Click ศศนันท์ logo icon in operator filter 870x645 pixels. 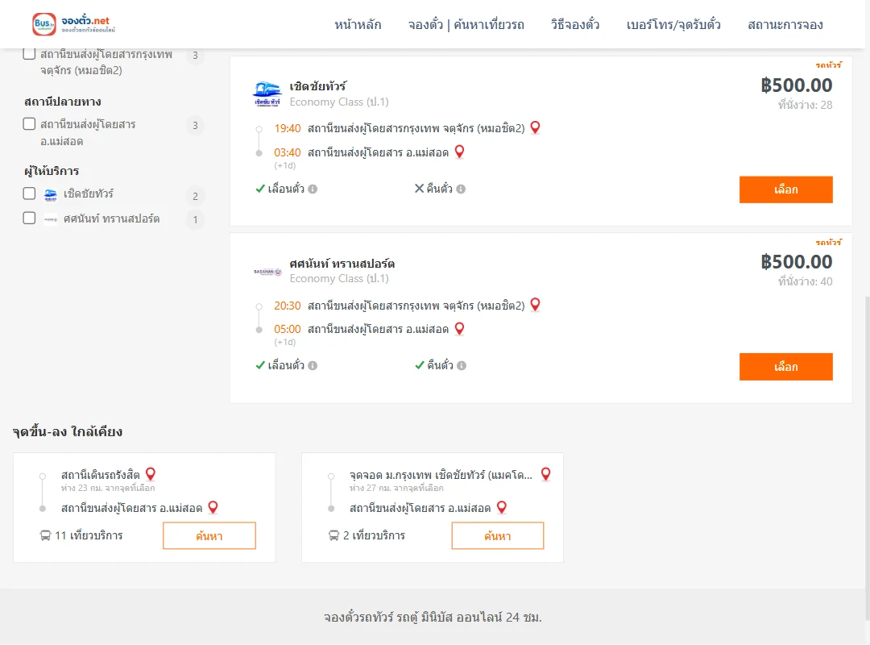tap(51, 219)
